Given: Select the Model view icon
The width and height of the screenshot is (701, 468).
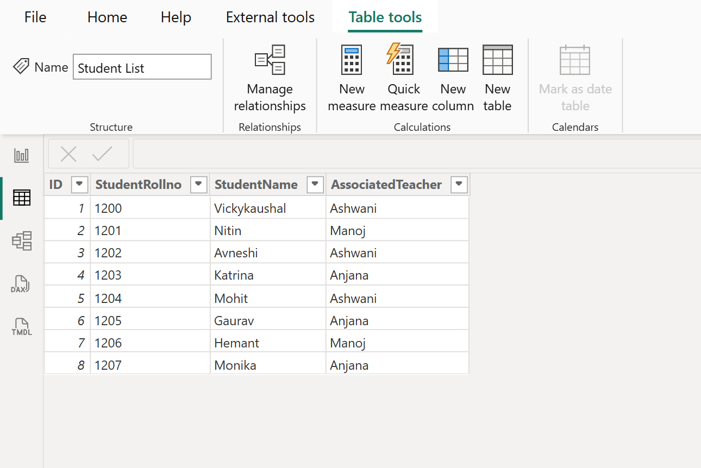Looking at the screenshot, I should (21, 241).
